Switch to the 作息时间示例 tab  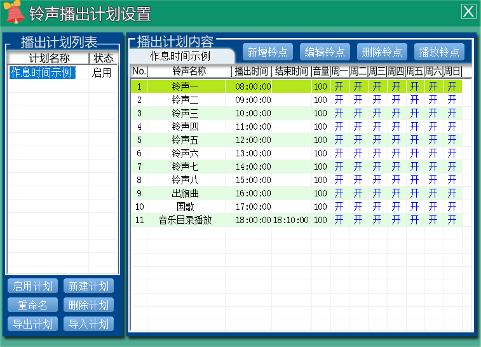[x=180, y=56]
